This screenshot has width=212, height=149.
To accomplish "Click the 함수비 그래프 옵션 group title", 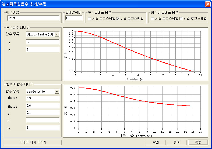I will [165, 13].
